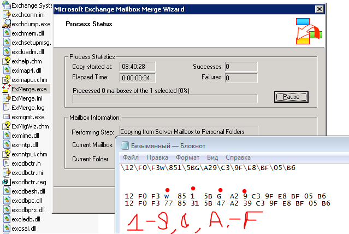This screenshot has height=234, width=349.
Task: Select the exodbctr.reg registry file icon
Action: click(x=7, y=182)
